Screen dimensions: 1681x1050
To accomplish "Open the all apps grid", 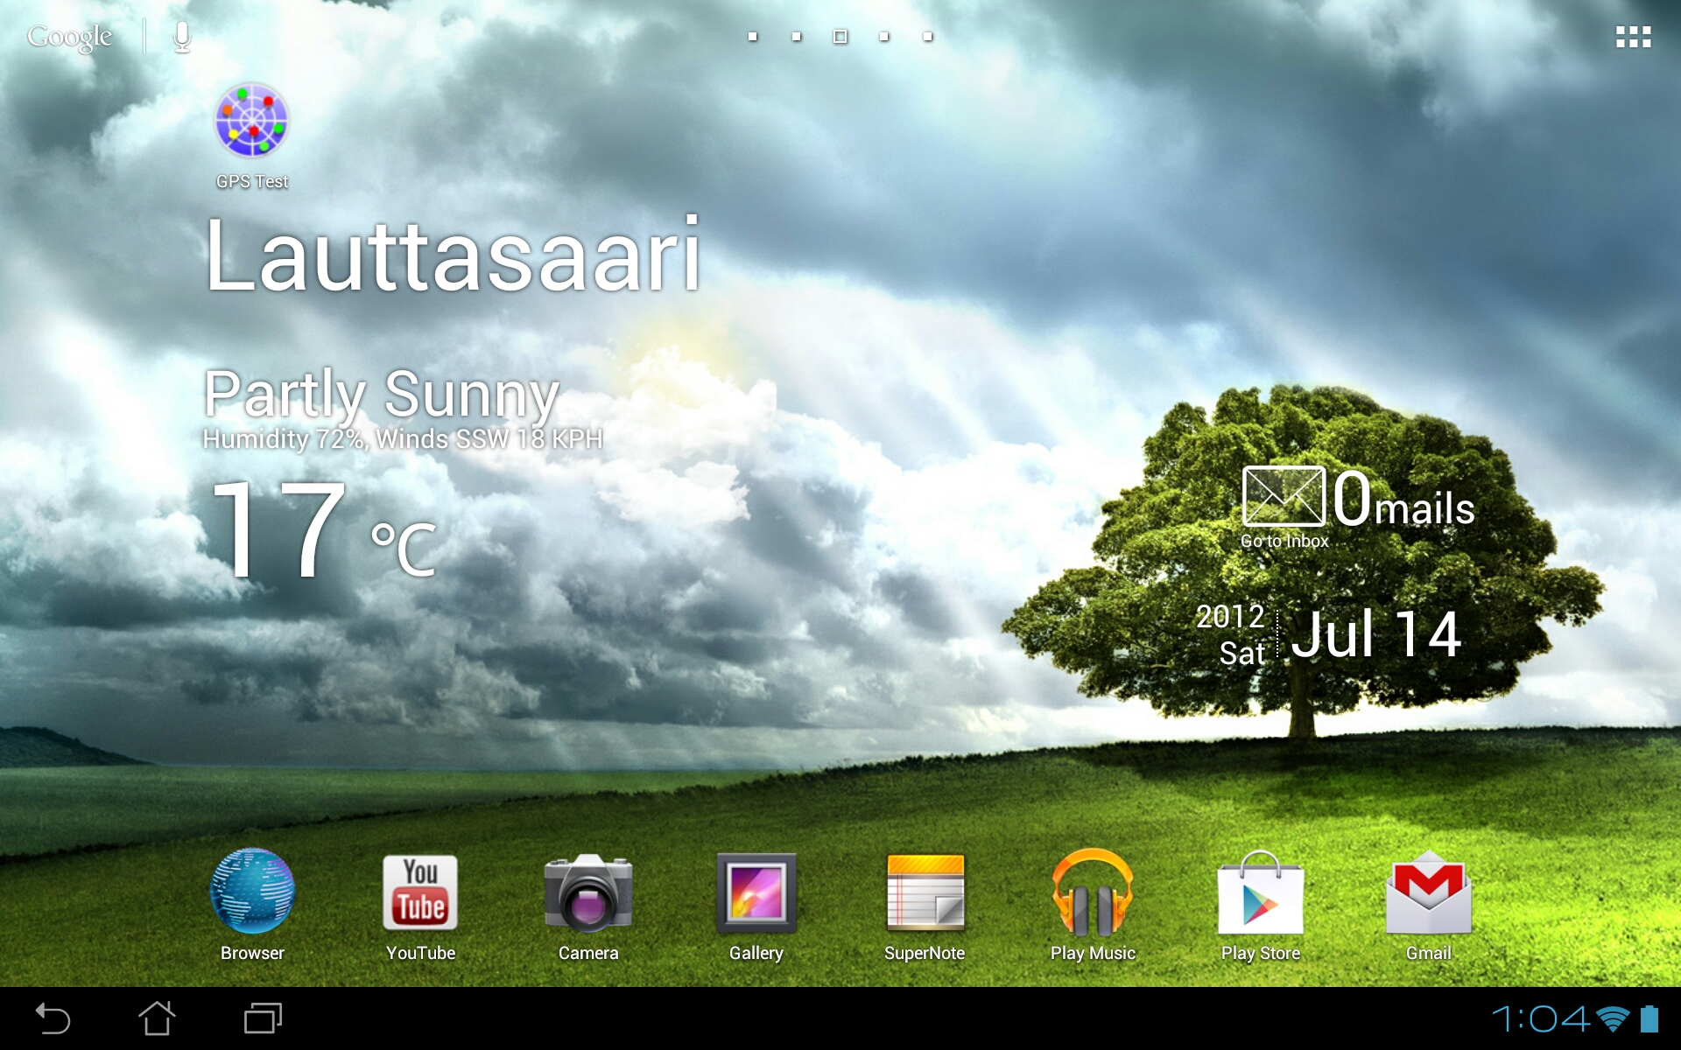I will click(1633, 37).
